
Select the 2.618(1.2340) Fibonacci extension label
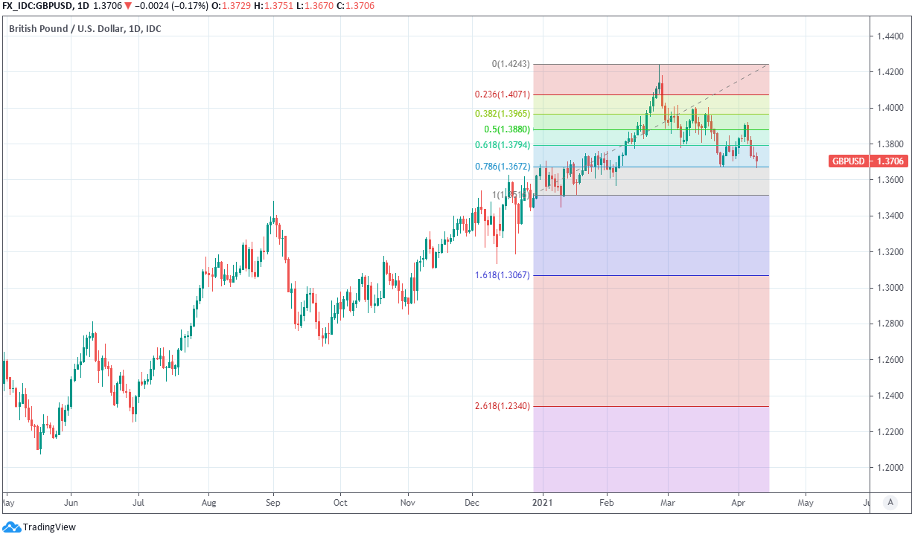click(502, 406)
